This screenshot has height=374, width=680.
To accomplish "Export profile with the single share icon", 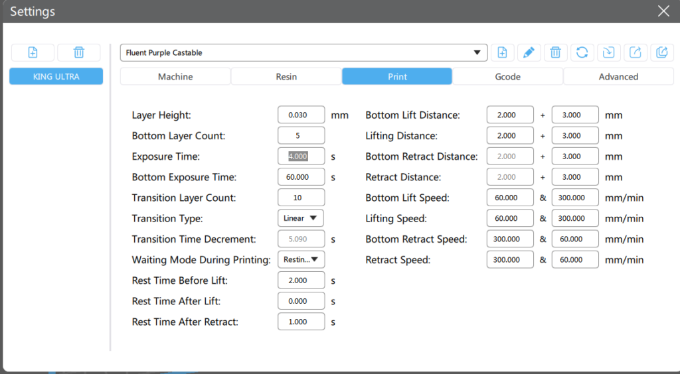I will [x=636, y=52].
